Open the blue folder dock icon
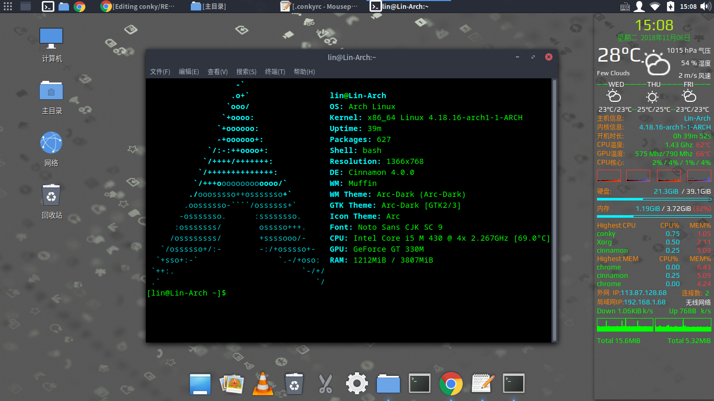This screenshot has width=714, height=401. [388, 384]
